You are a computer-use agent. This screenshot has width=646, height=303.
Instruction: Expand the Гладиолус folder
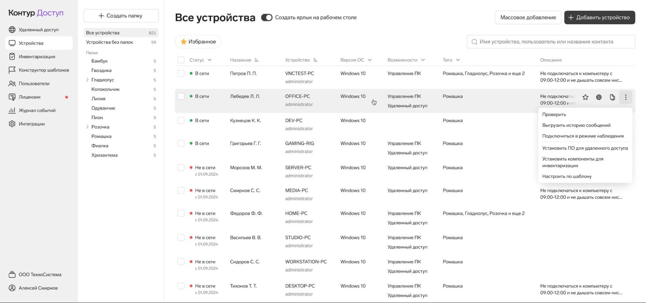click(87, 80)
